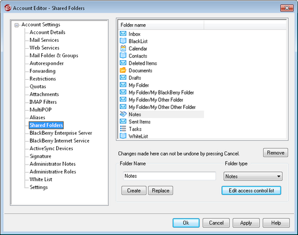Select BlackBerry Enterprise Server tree item
This screenshot has width=298, height=235.
pos(61,133)
